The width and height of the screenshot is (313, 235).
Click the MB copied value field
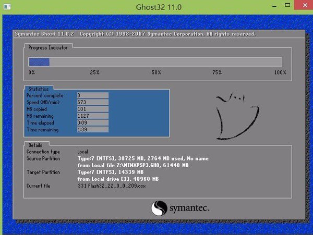coord(92,109)
